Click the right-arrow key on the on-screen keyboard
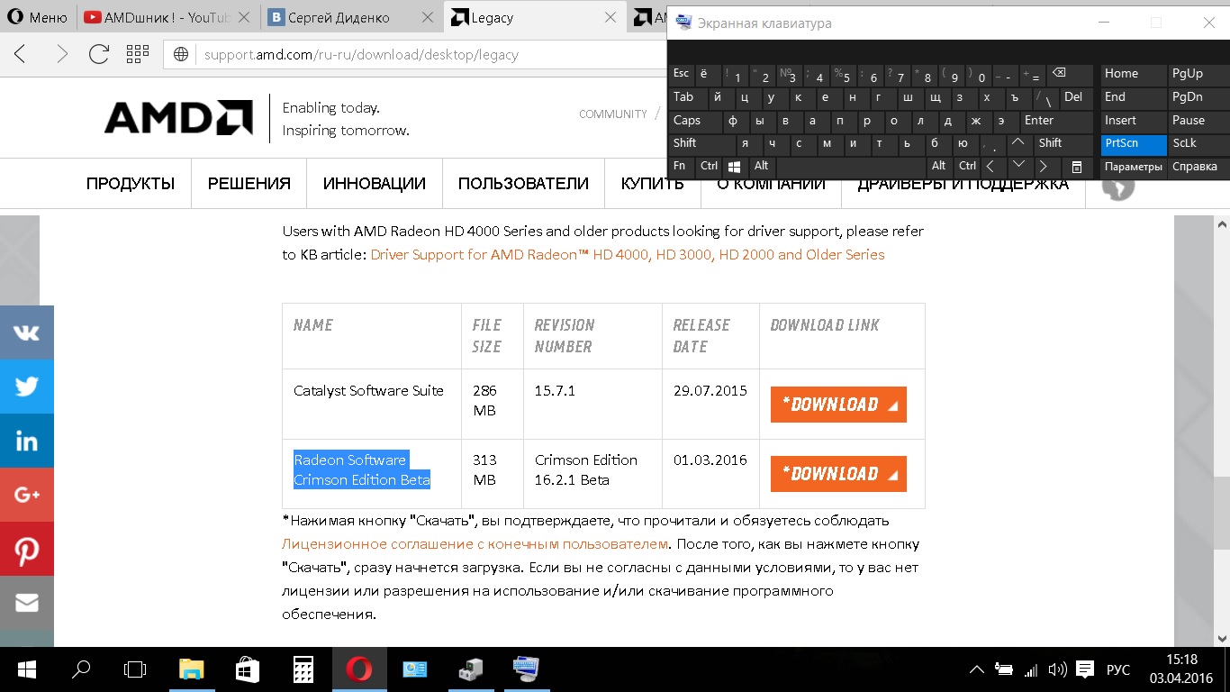 click(1044, 167)
